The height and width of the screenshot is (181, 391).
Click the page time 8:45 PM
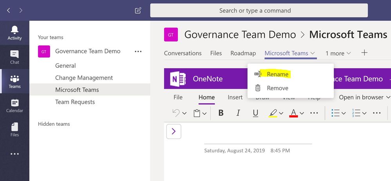[280, 150]
